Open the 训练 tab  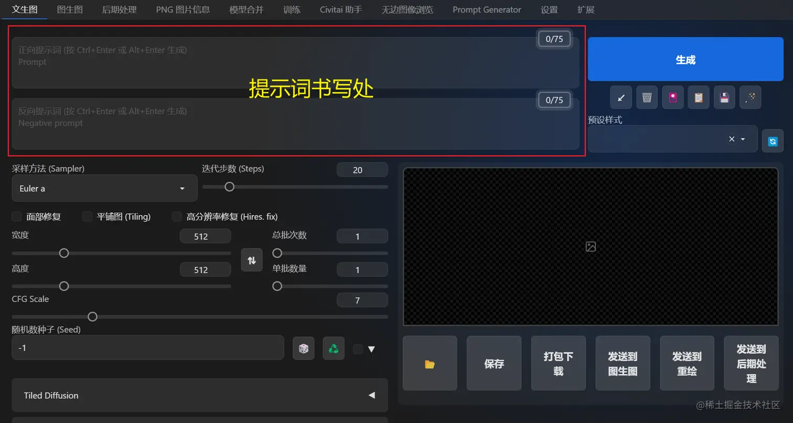click(292, 9)
